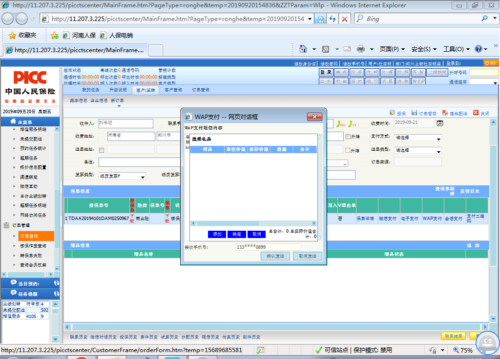The width and height of the screenshot is (500, 359).
Task: Click the blue 添加 button in dialog
Action: point(217,234)
